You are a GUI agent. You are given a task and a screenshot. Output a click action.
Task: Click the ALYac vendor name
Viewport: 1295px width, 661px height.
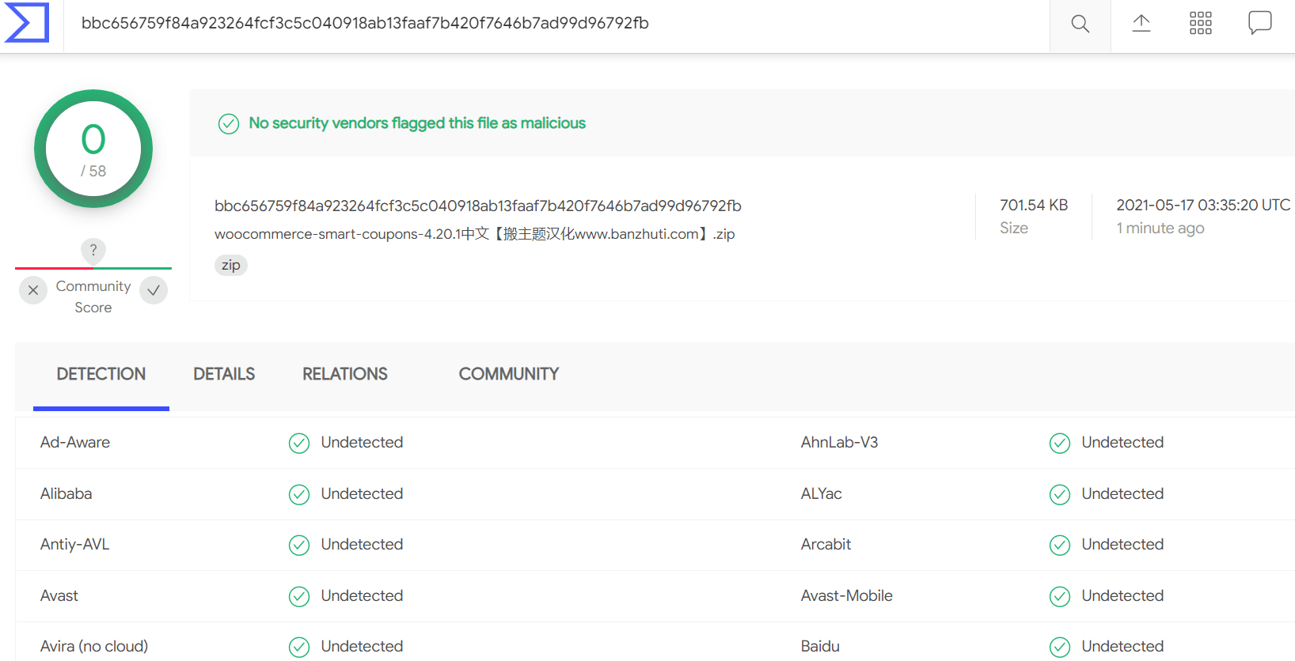pyautogui.click(x=822, y=493)
